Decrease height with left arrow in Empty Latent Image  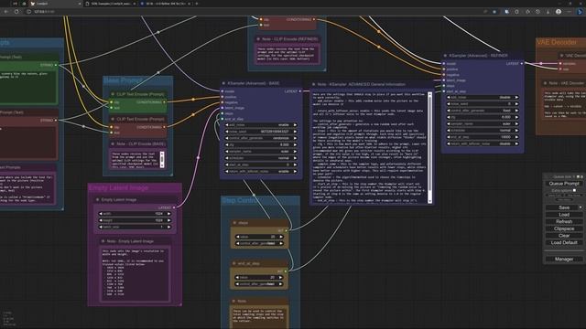coord(101,220)
